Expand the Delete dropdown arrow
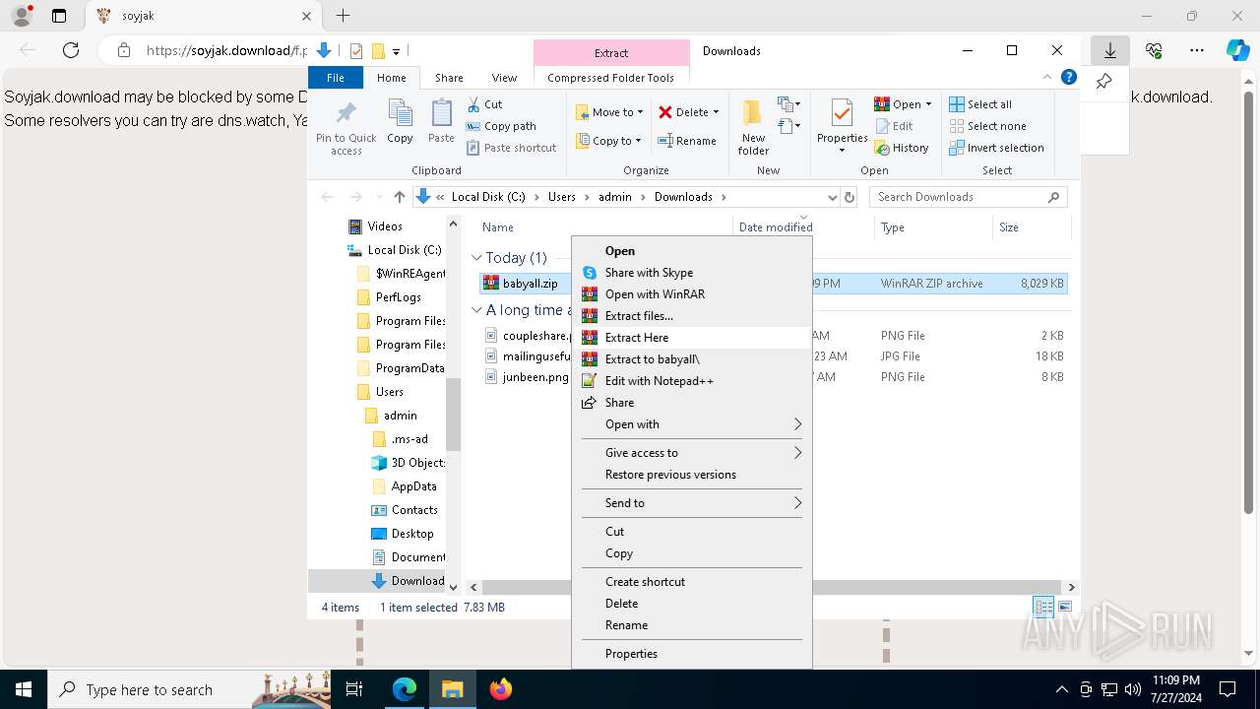The width and height of the screenshot is (1260, 709). click(x=716, y=112)
